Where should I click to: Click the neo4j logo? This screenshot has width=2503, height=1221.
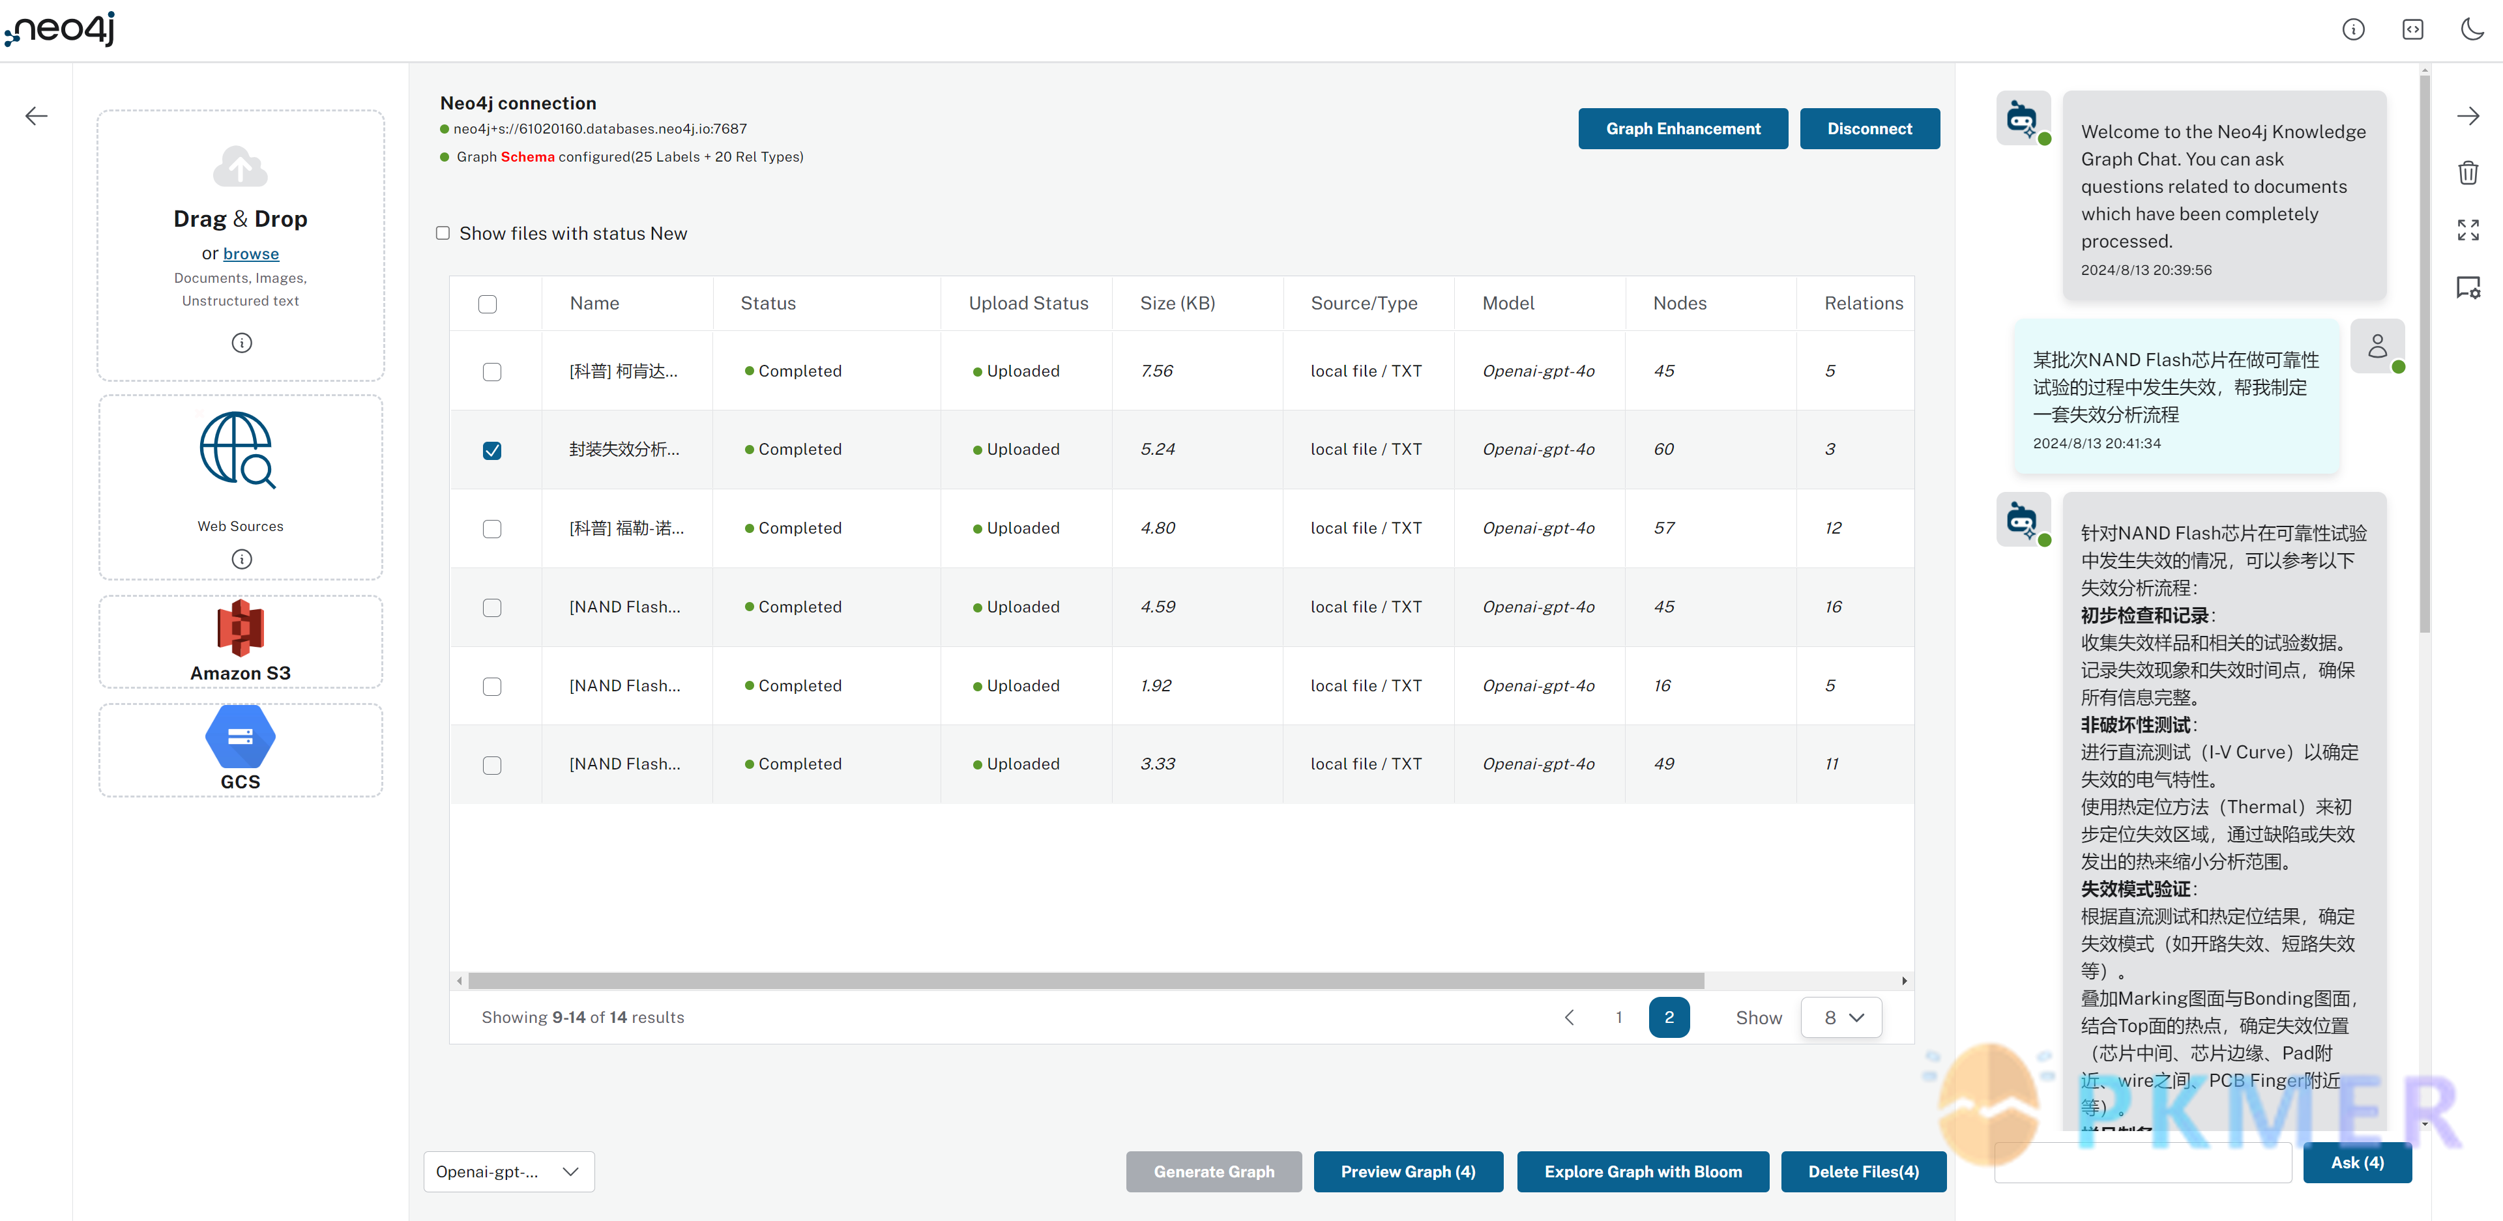click(60, 28)
